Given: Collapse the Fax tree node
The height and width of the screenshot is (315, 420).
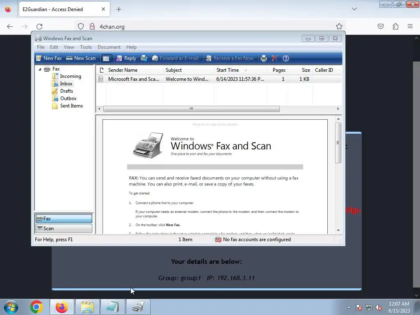Looking at the screenshot, I should [x=40, y=69].
